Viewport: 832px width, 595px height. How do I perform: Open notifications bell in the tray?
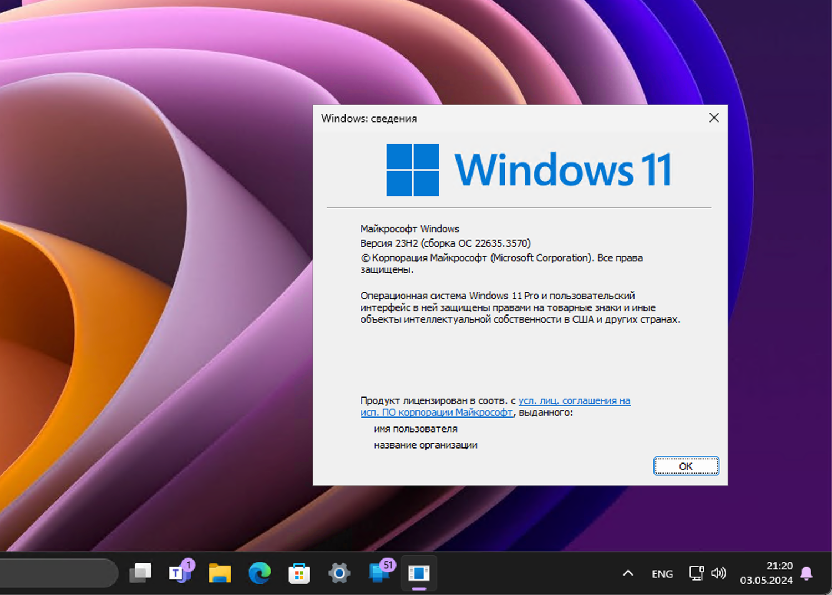(807, 573)
